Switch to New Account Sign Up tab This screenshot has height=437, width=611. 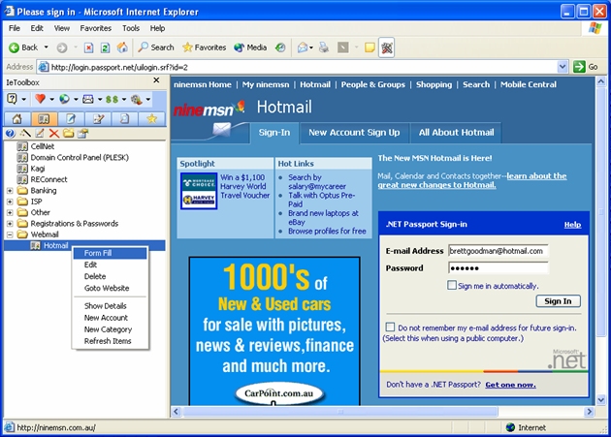[x=353, y=132]
